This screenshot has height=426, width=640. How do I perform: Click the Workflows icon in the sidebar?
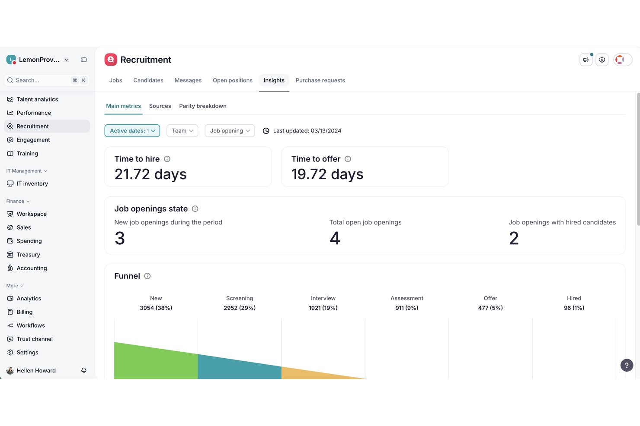[10, 325]
